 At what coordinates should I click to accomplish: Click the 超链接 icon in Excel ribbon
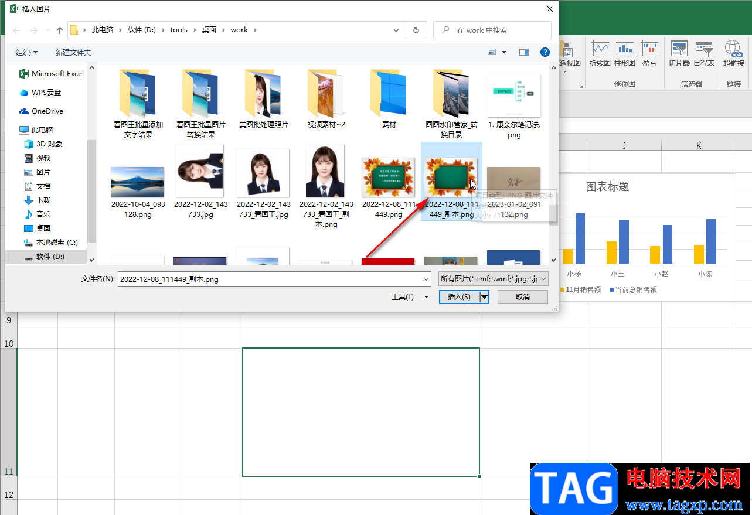(733, 54)
